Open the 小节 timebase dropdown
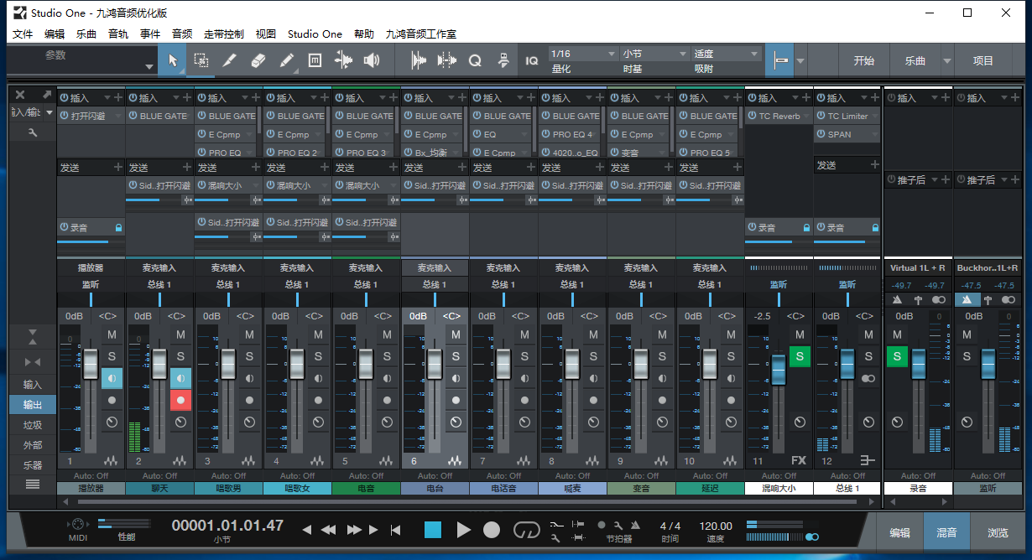The width and height of the screenshot is (1032, 560). 654,54
